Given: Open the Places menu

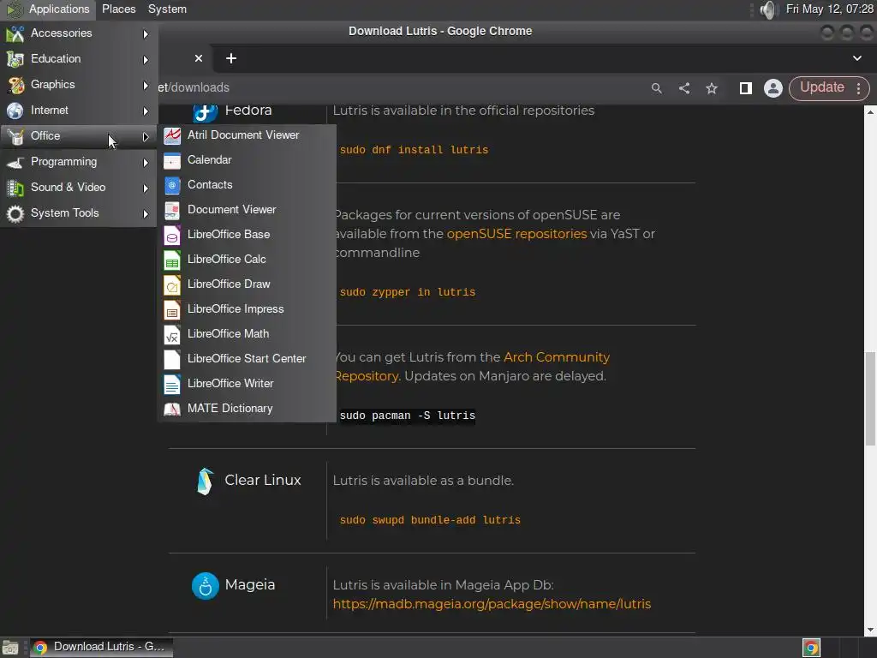Looking at the screenshot, I should click(118, 9).
